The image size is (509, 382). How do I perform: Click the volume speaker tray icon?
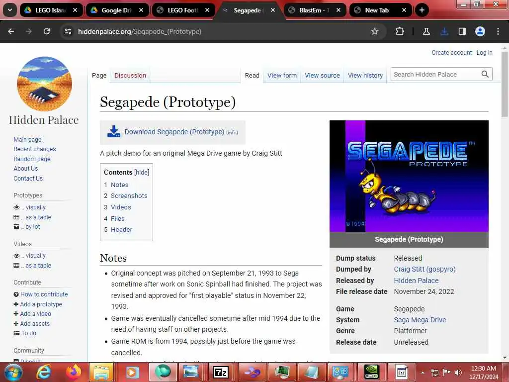458,372
